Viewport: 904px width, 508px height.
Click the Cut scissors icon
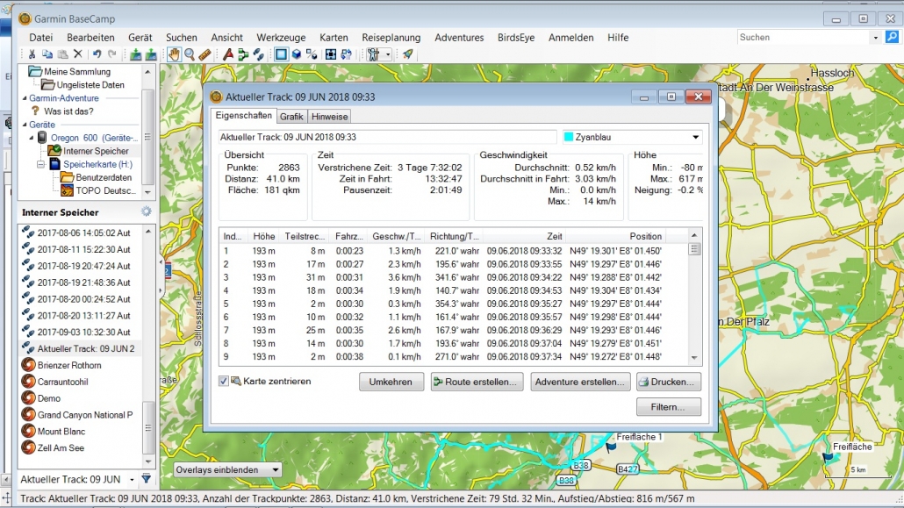[32, 54]
